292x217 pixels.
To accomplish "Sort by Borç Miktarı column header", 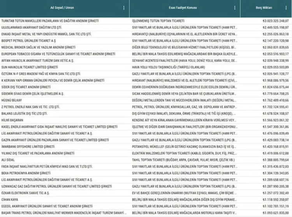I will point(264,8).
